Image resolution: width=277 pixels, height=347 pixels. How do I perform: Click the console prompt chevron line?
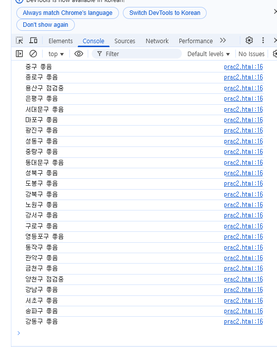pos(19,333)
